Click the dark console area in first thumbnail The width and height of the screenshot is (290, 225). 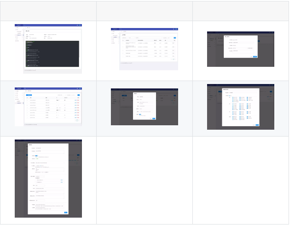53,54
